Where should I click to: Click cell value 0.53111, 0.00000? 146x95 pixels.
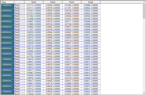pyautogui.click(x=34, y=8)
